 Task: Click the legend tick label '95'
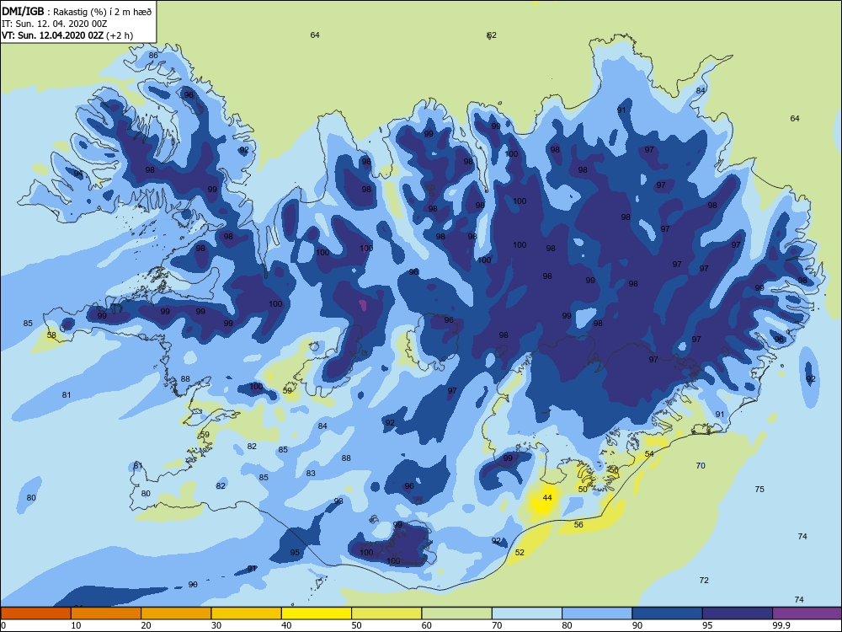coord(707,625)
